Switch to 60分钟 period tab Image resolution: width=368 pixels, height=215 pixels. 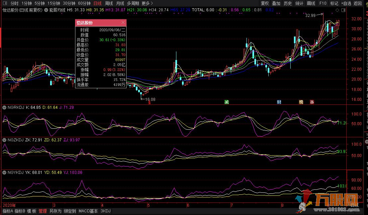[x=84, y=3]
